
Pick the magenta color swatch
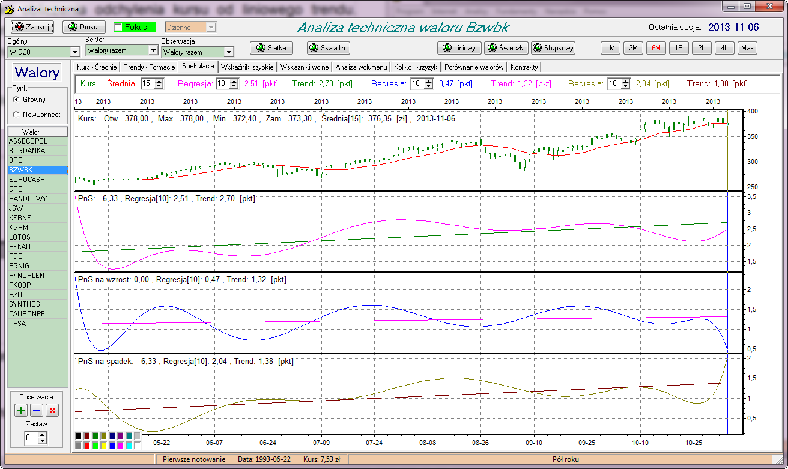[121, 446]
